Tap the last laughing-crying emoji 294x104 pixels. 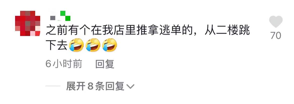pyautogui.click(x=110, y=45)
